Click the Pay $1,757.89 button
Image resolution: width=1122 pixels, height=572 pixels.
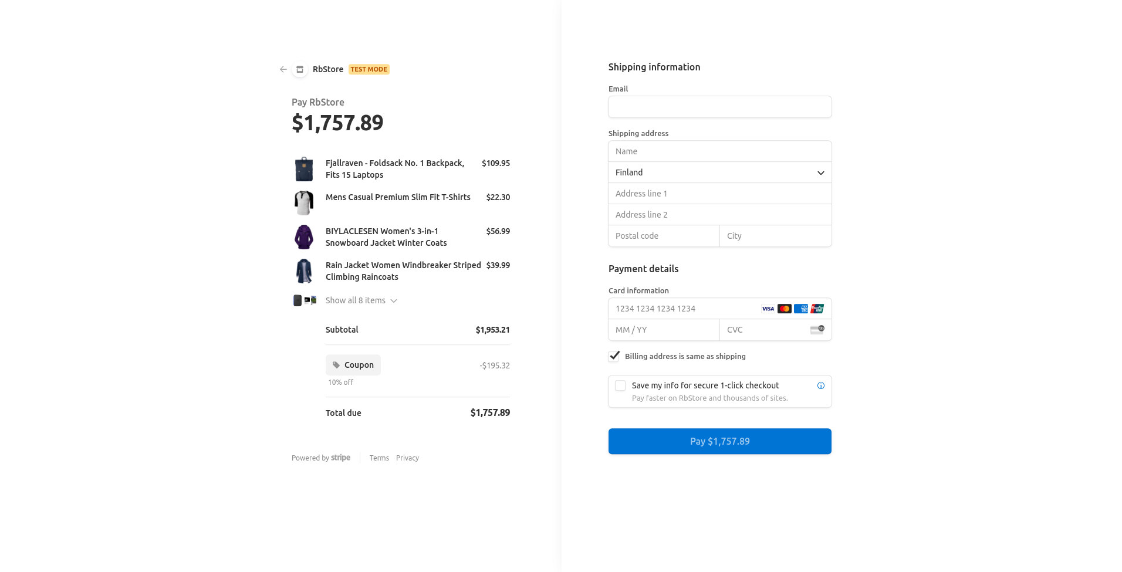point(719,441)
